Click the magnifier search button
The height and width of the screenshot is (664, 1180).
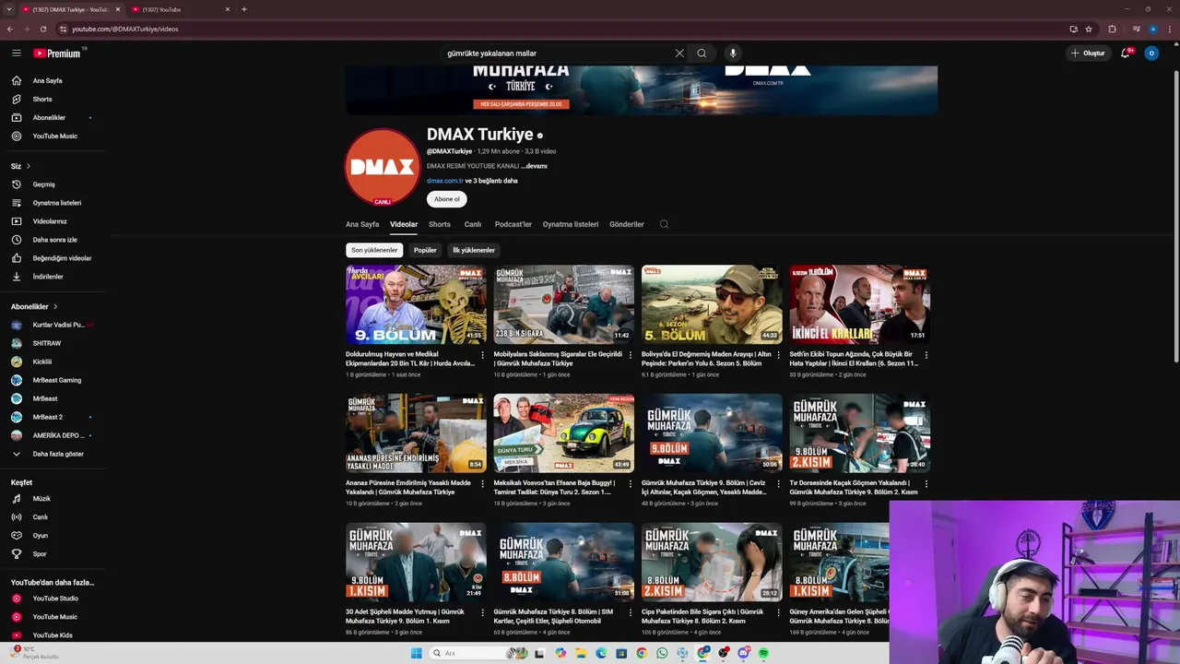(x=702, y=53)
